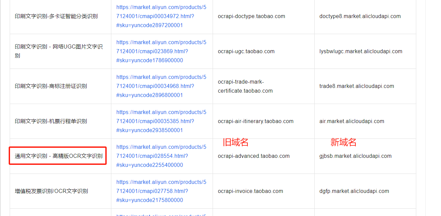This screenshot has height=216, width=441.
Task: Click air.market.alicloudapi.com domain text
Action: pyautogui.click(x=352, y=121)
